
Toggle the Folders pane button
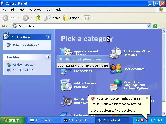71,18
